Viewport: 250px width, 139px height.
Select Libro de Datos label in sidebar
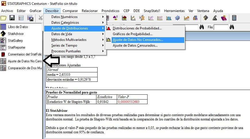pos(18,27)
